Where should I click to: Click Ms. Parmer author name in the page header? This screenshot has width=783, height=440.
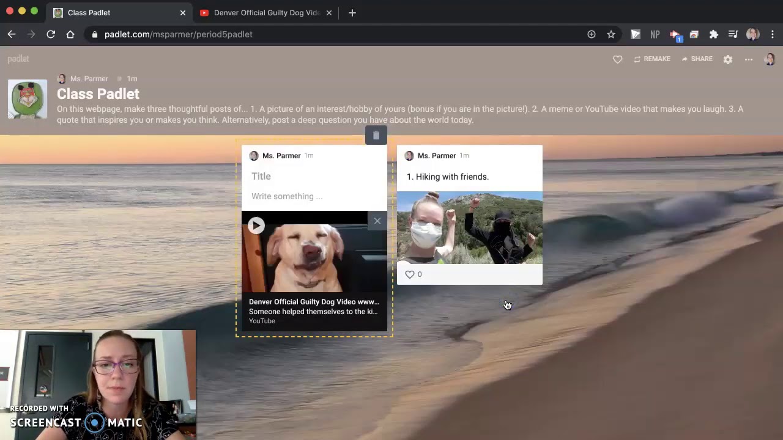89,79
